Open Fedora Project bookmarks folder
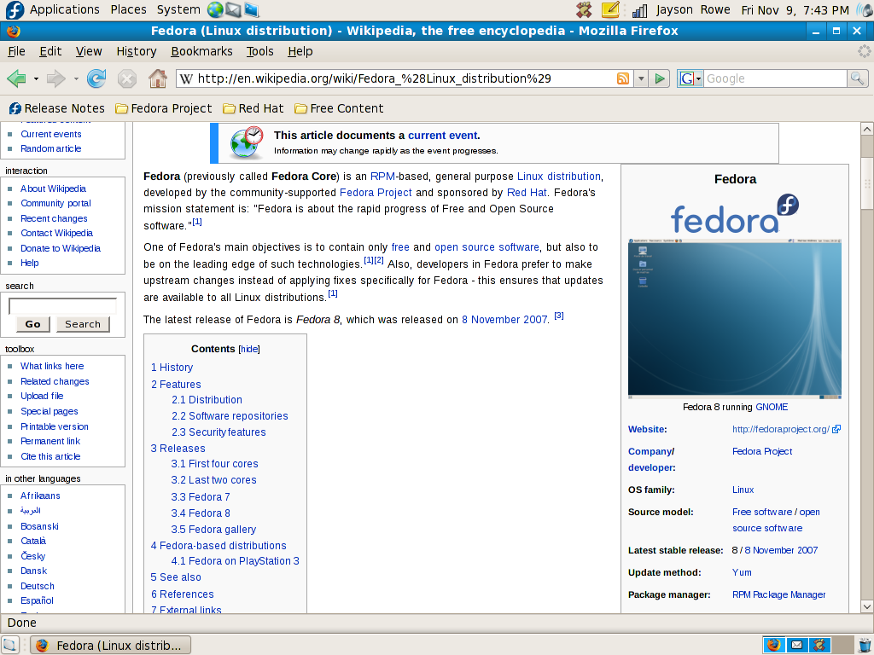Image resolution: width=874 pixels, height=655 pixels. pyautogui.click(x=163, y=108)
